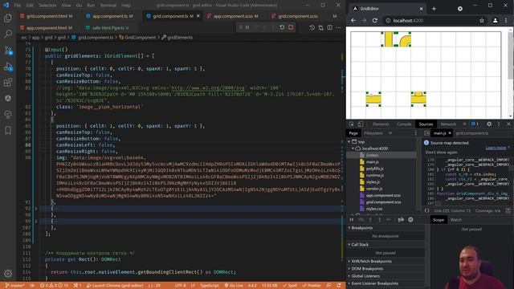Open the DevTools customize menu (three dots)
This screenshot has height=289, width=514.
click(499, 124)
